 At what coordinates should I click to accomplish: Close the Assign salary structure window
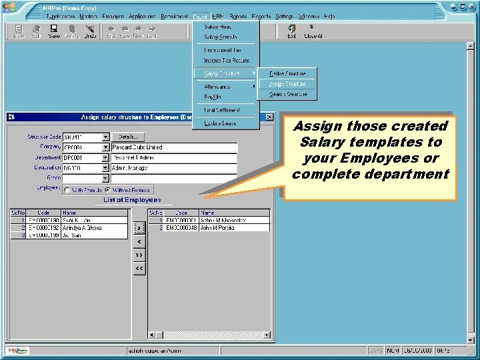coord(269,117)
